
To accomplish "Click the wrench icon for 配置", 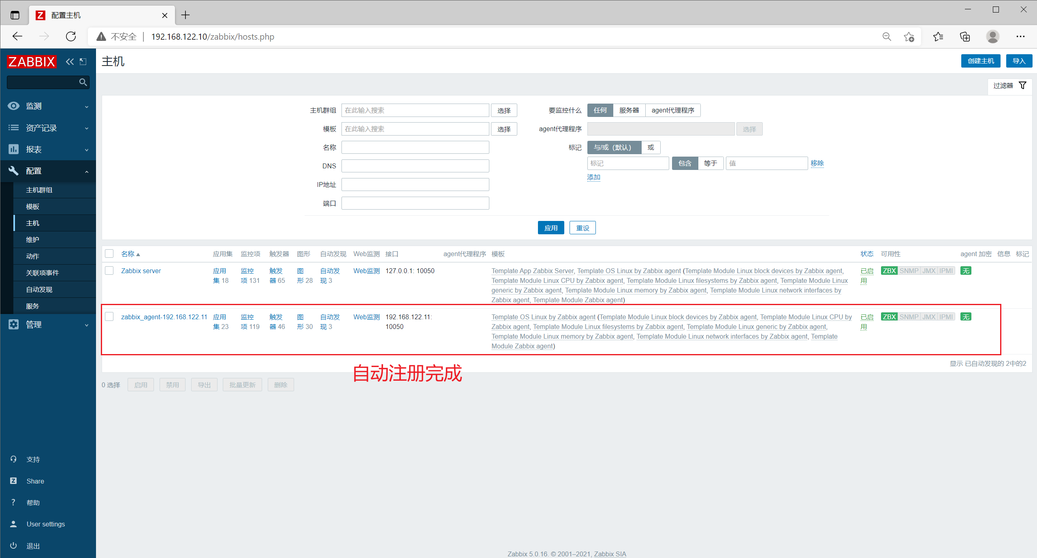I will [13, 171].
